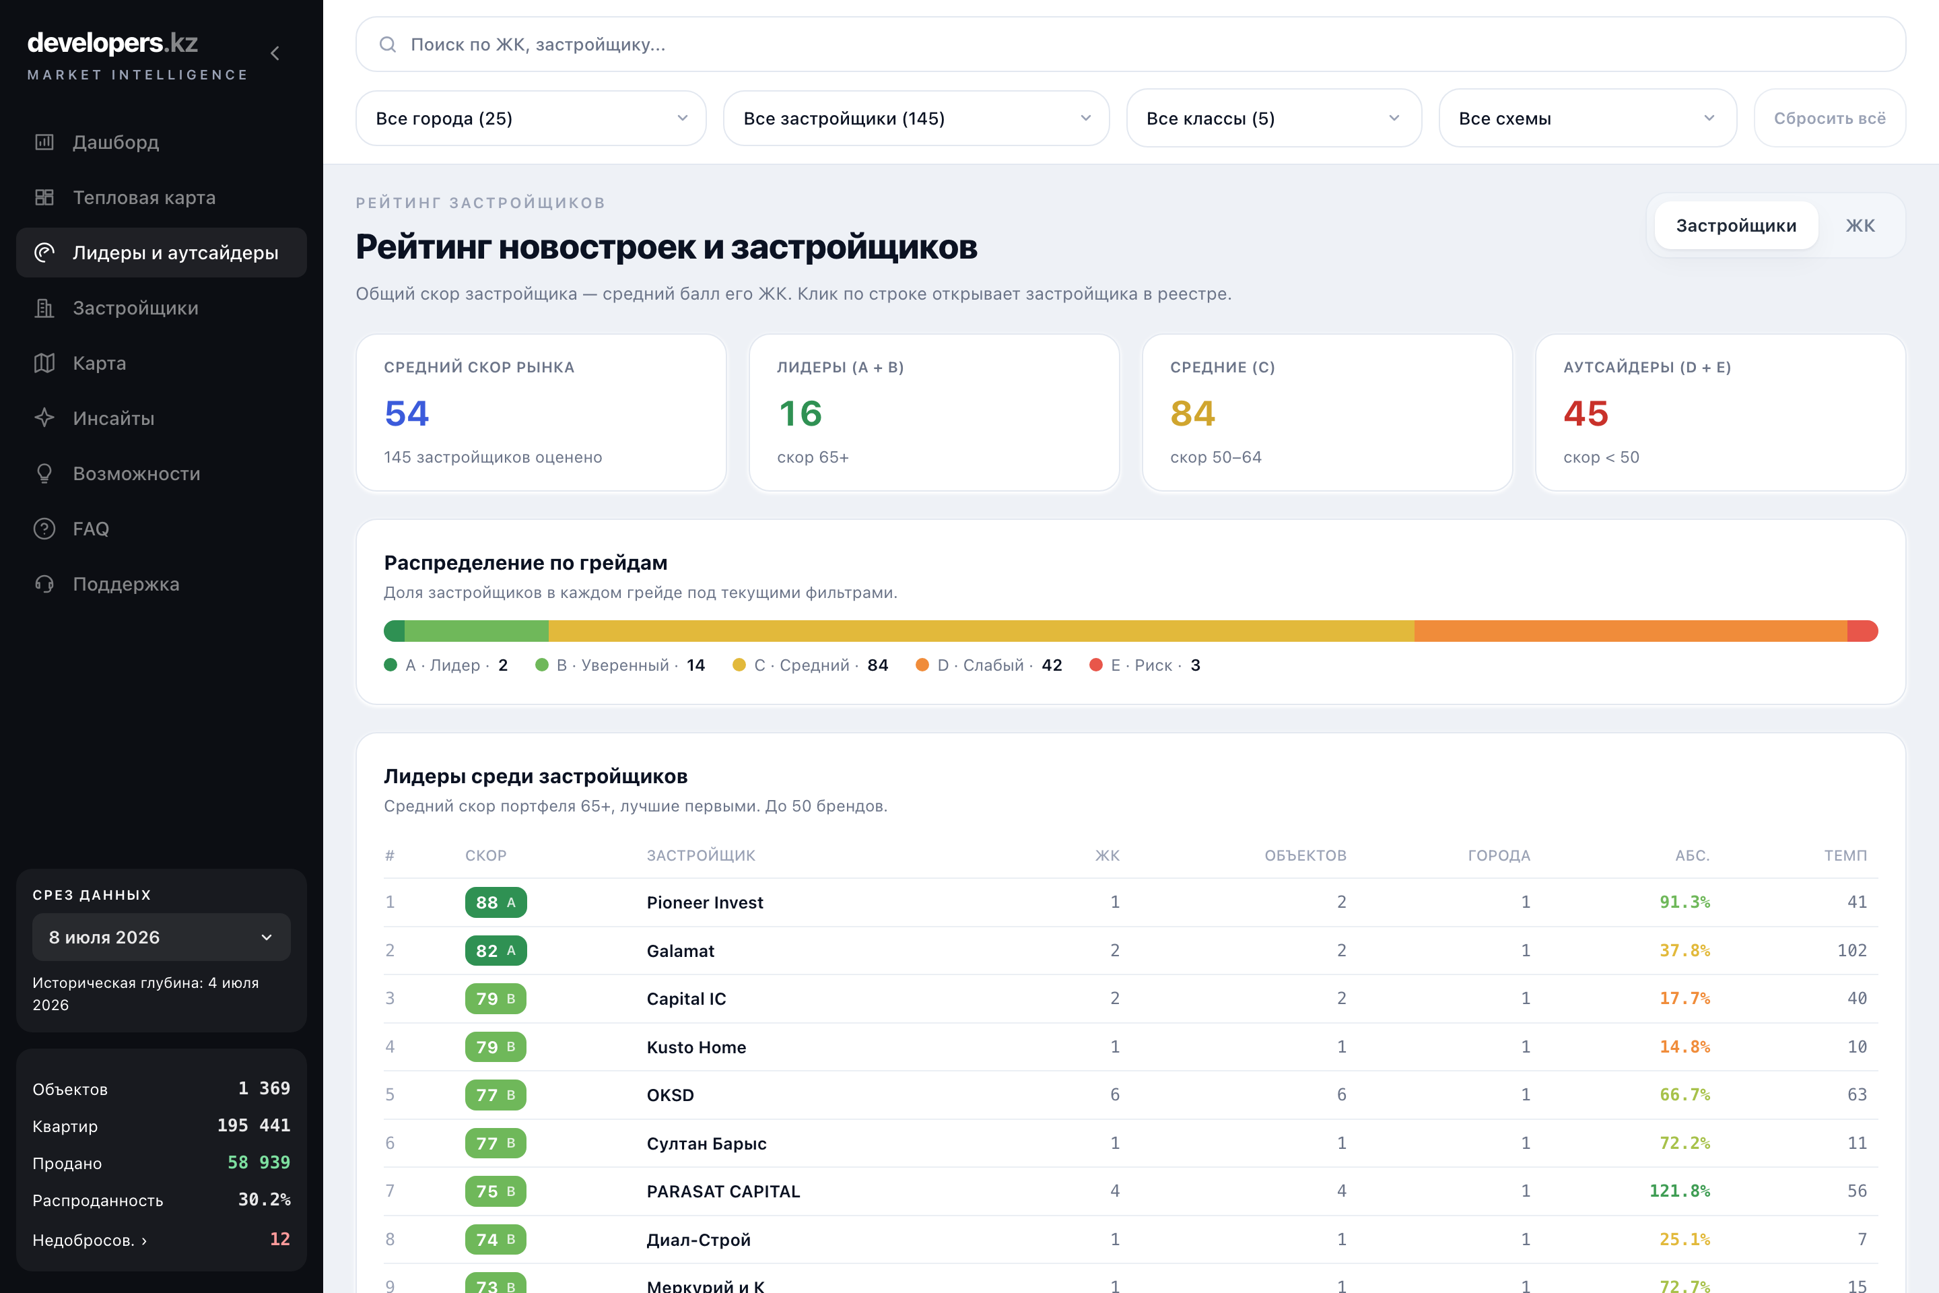Click the Продано 58 939 value

coord(258,1162)
